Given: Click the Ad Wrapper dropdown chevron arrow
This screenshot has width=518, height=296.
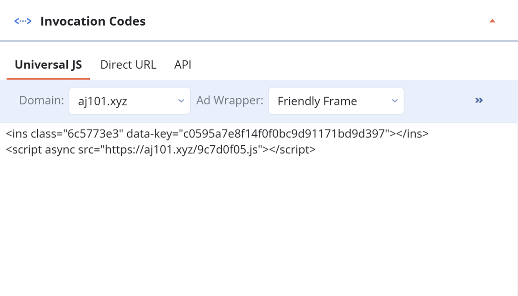Looking at the screenshot, I should click(x=394, y=101).
